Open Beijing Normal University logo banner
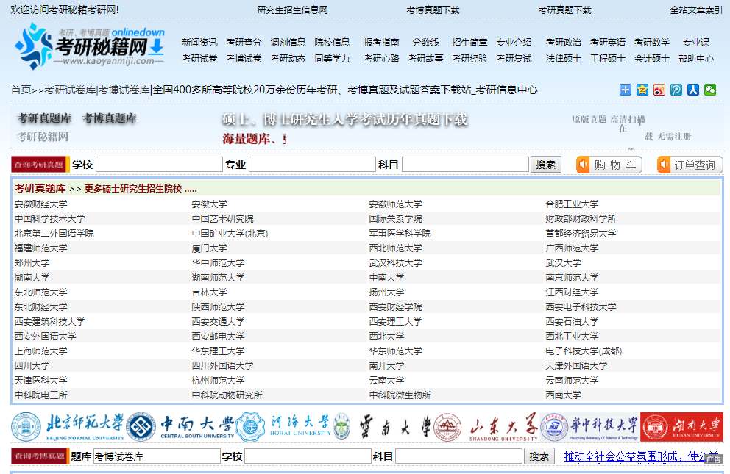730x474 pixels. click(68, 426)
